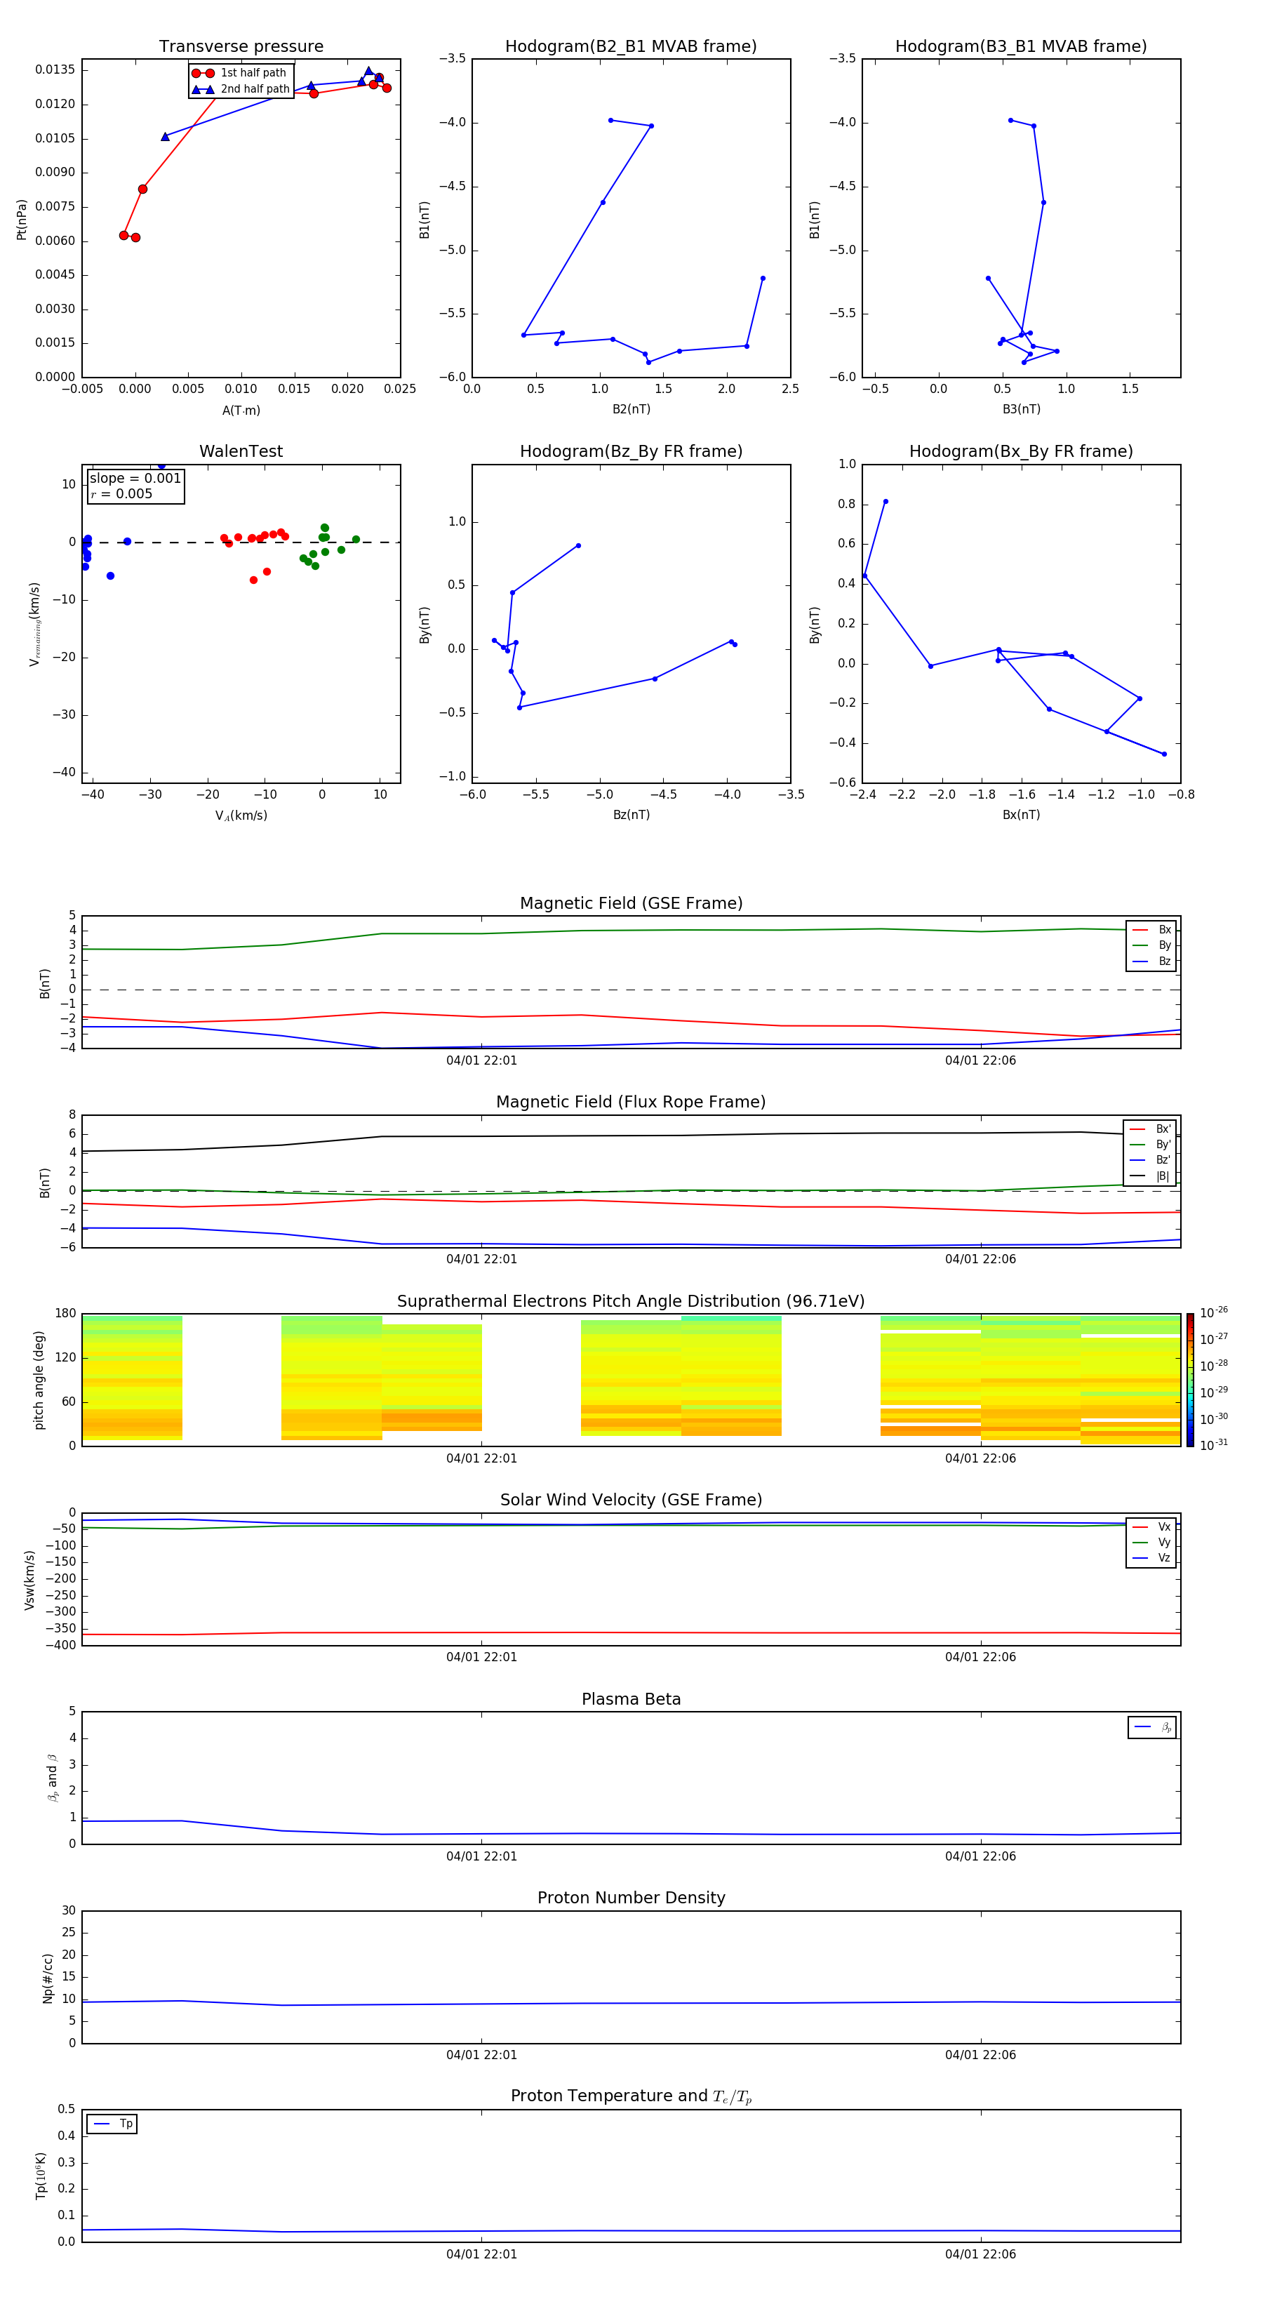The height and width of the screenshot is (2316, 1263).
Task: Click the 'Plasma Beta' plot title
Action: pos(631,1699)
